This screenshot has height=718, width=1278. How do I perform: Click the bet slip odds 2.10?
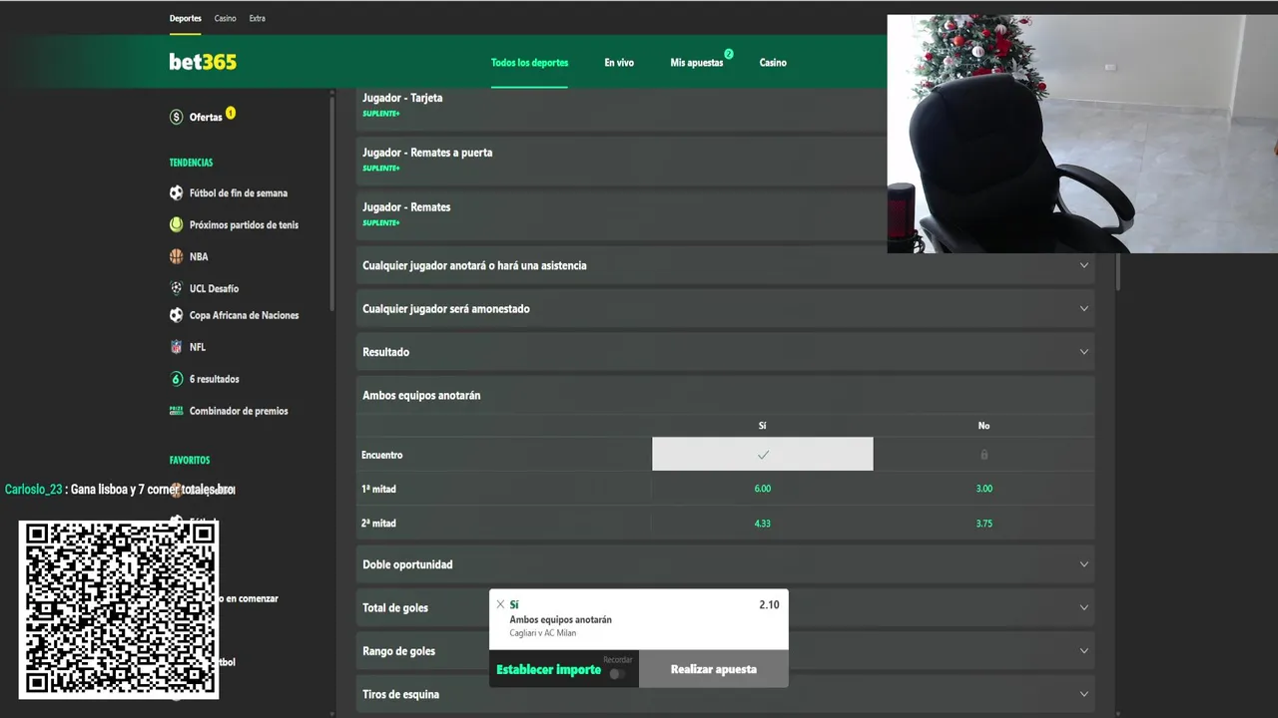click(769, 604)
